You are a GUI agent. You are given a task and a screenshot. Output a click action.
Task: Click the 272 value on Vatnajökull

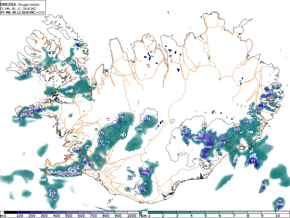click(x=184, y=129)
